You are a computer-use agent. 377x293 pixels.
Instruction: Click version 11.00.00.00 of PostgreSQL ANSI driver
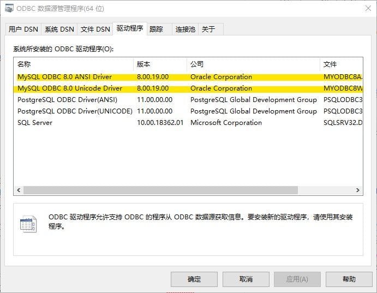tap(154, 100)
